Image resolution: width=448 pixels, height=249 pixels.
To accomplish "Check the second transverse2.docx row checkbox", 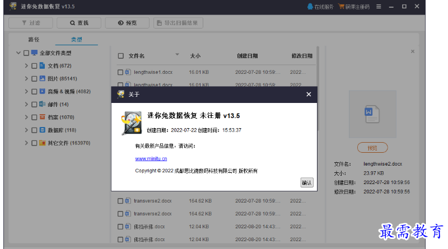I will click(x=120, y=214).
